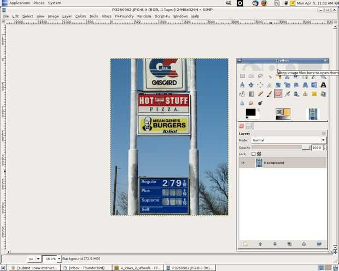Select the Scale tool
The image size is (339, 271).
[287, 85]
